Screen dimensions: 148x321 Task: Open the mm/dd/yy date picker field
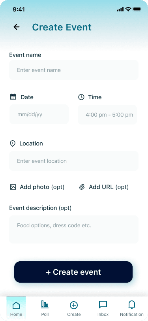click(x=39, y=114)
